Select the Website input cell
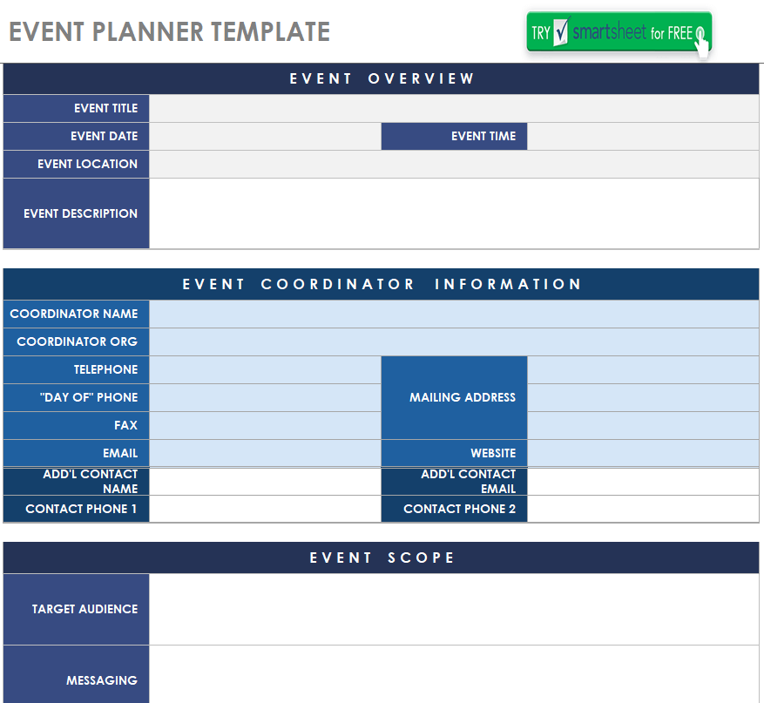 643,454
